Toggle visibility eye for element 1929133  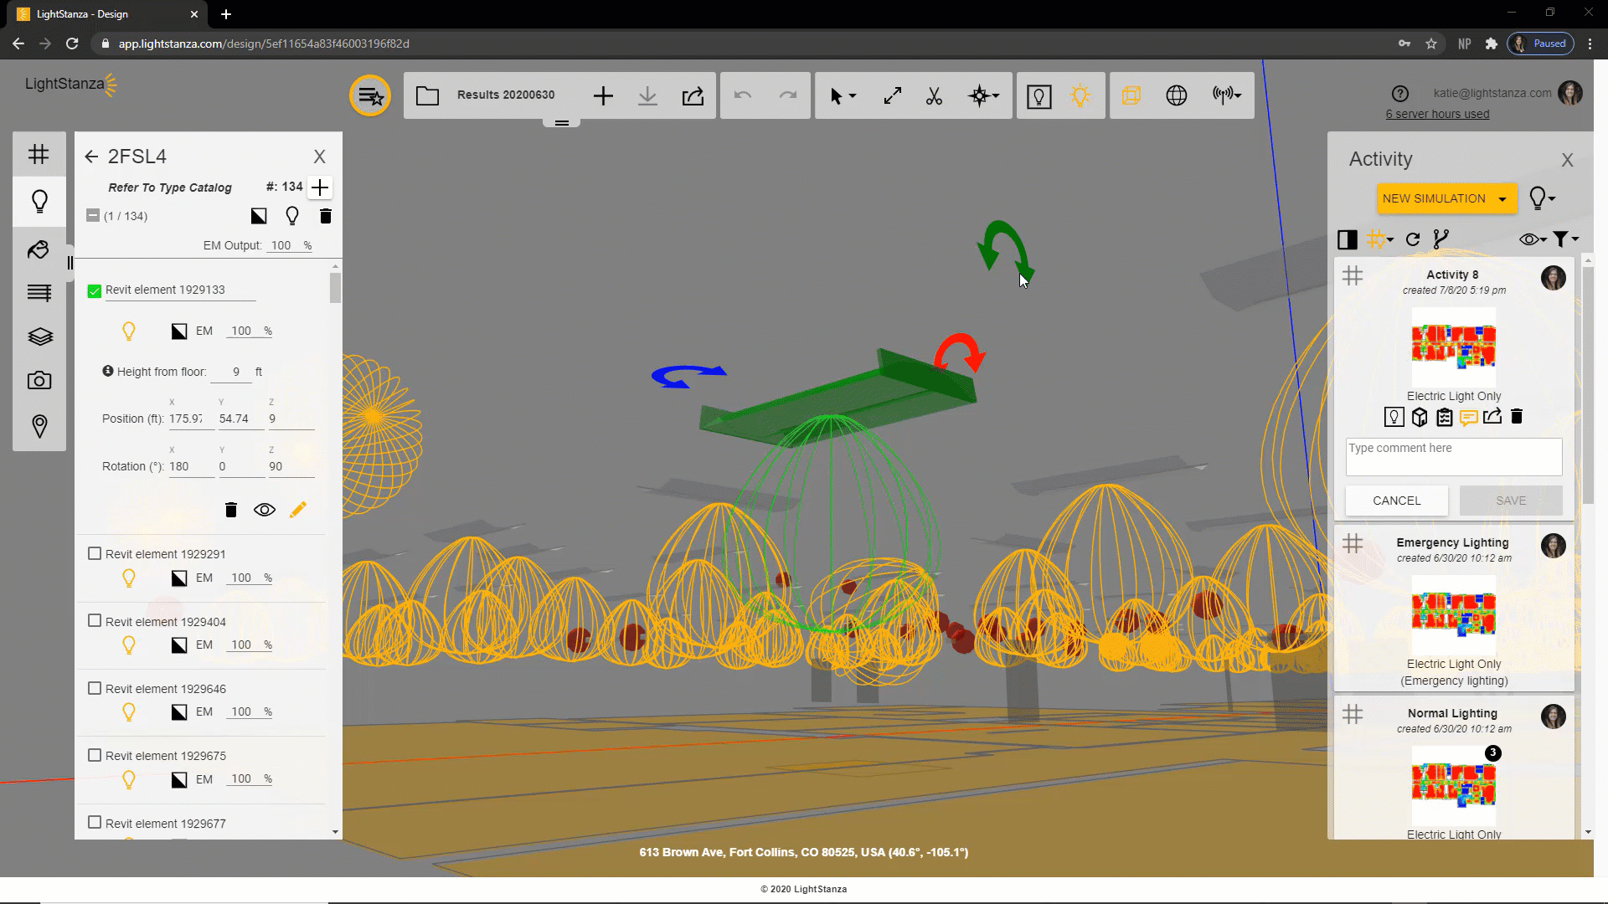tap(265, 510)
